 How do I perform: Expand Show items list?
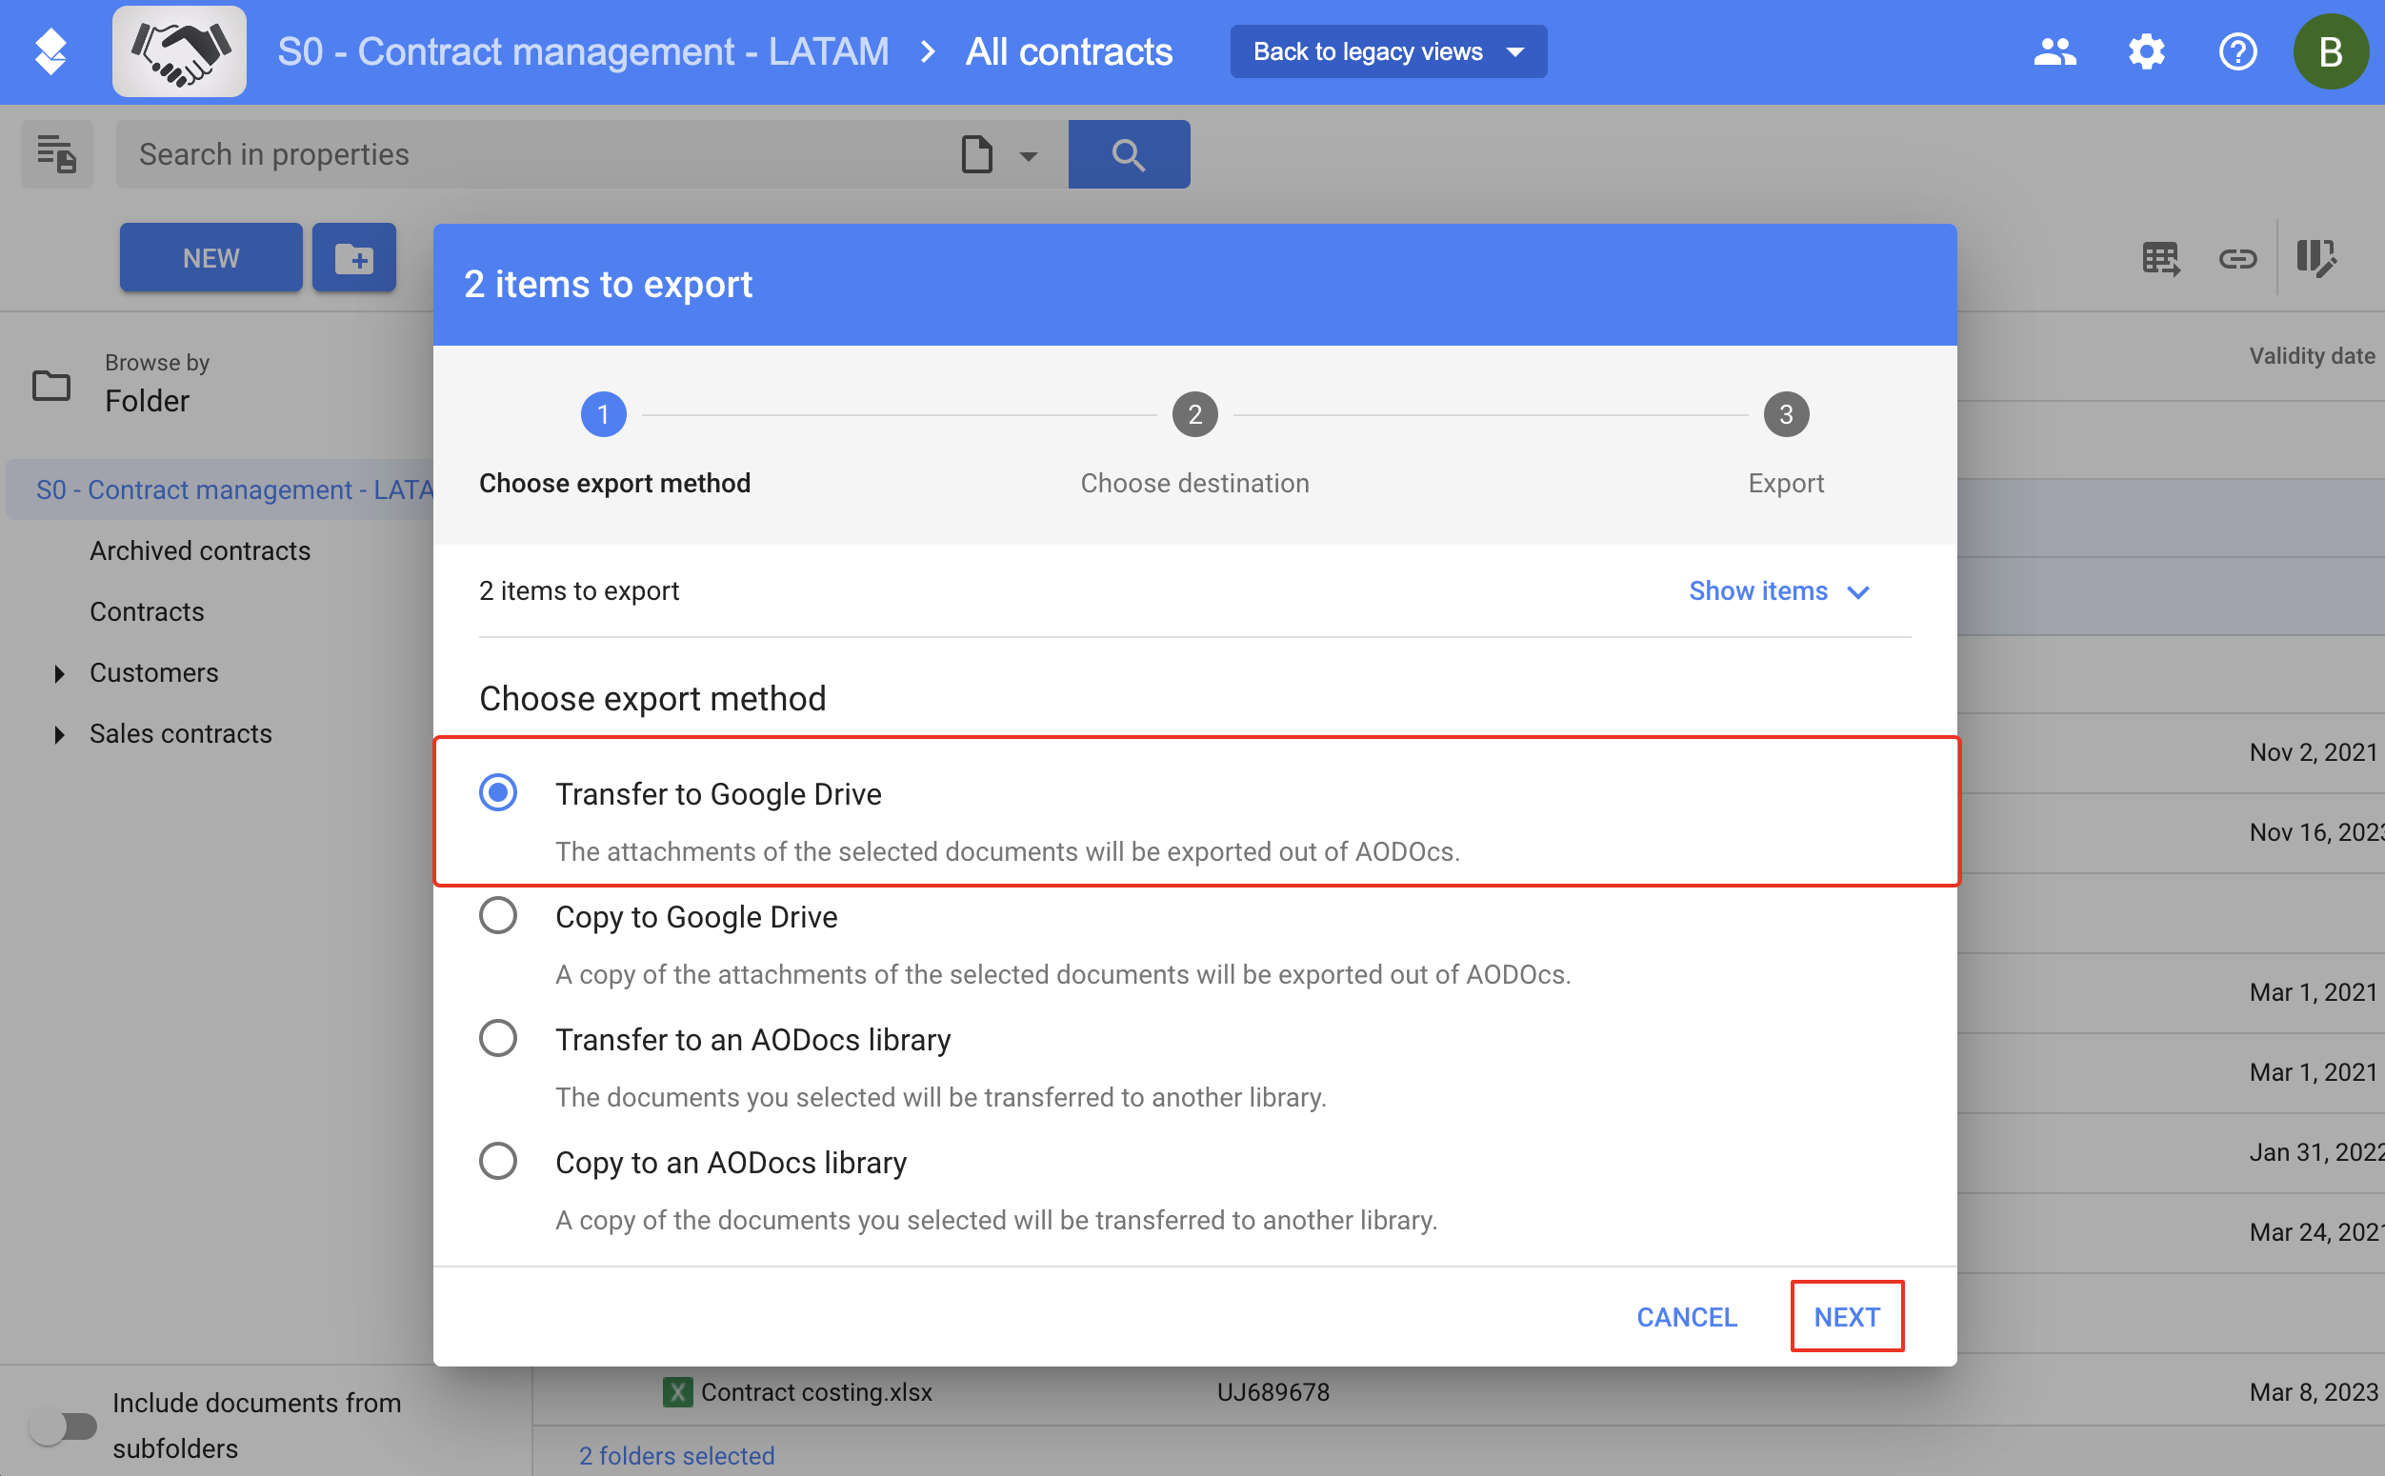tap(1778, 590)
